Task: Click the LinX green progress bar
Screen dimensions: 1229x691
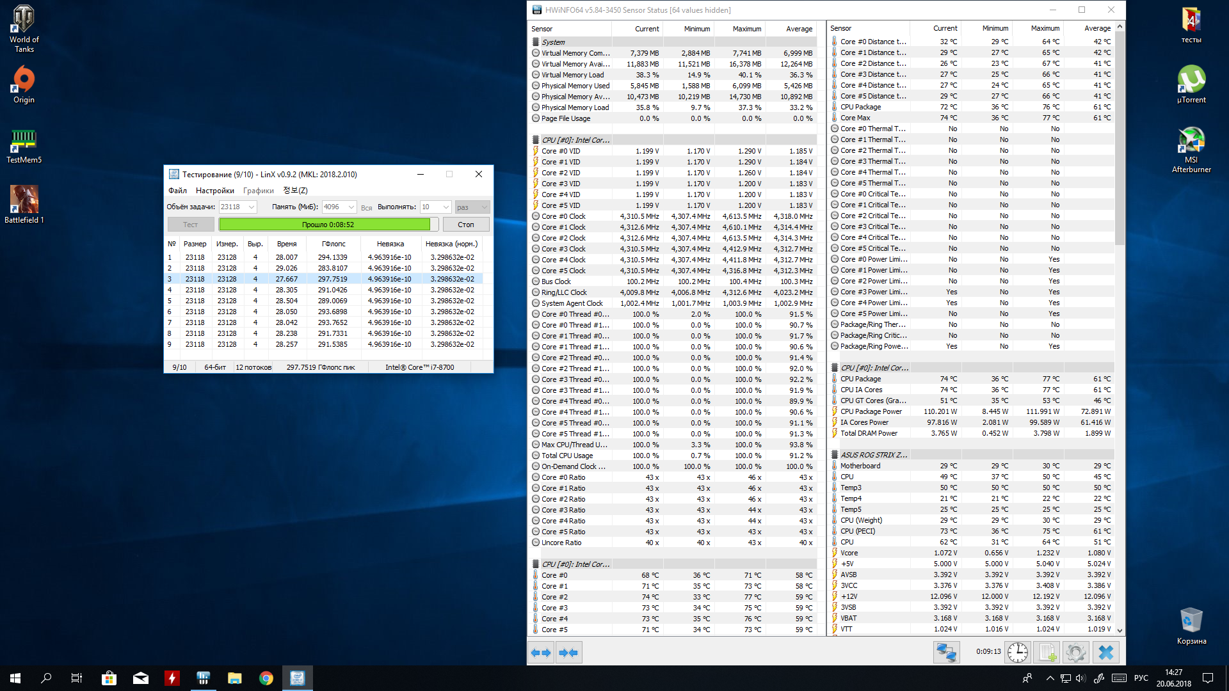Action: pos(325,225)
